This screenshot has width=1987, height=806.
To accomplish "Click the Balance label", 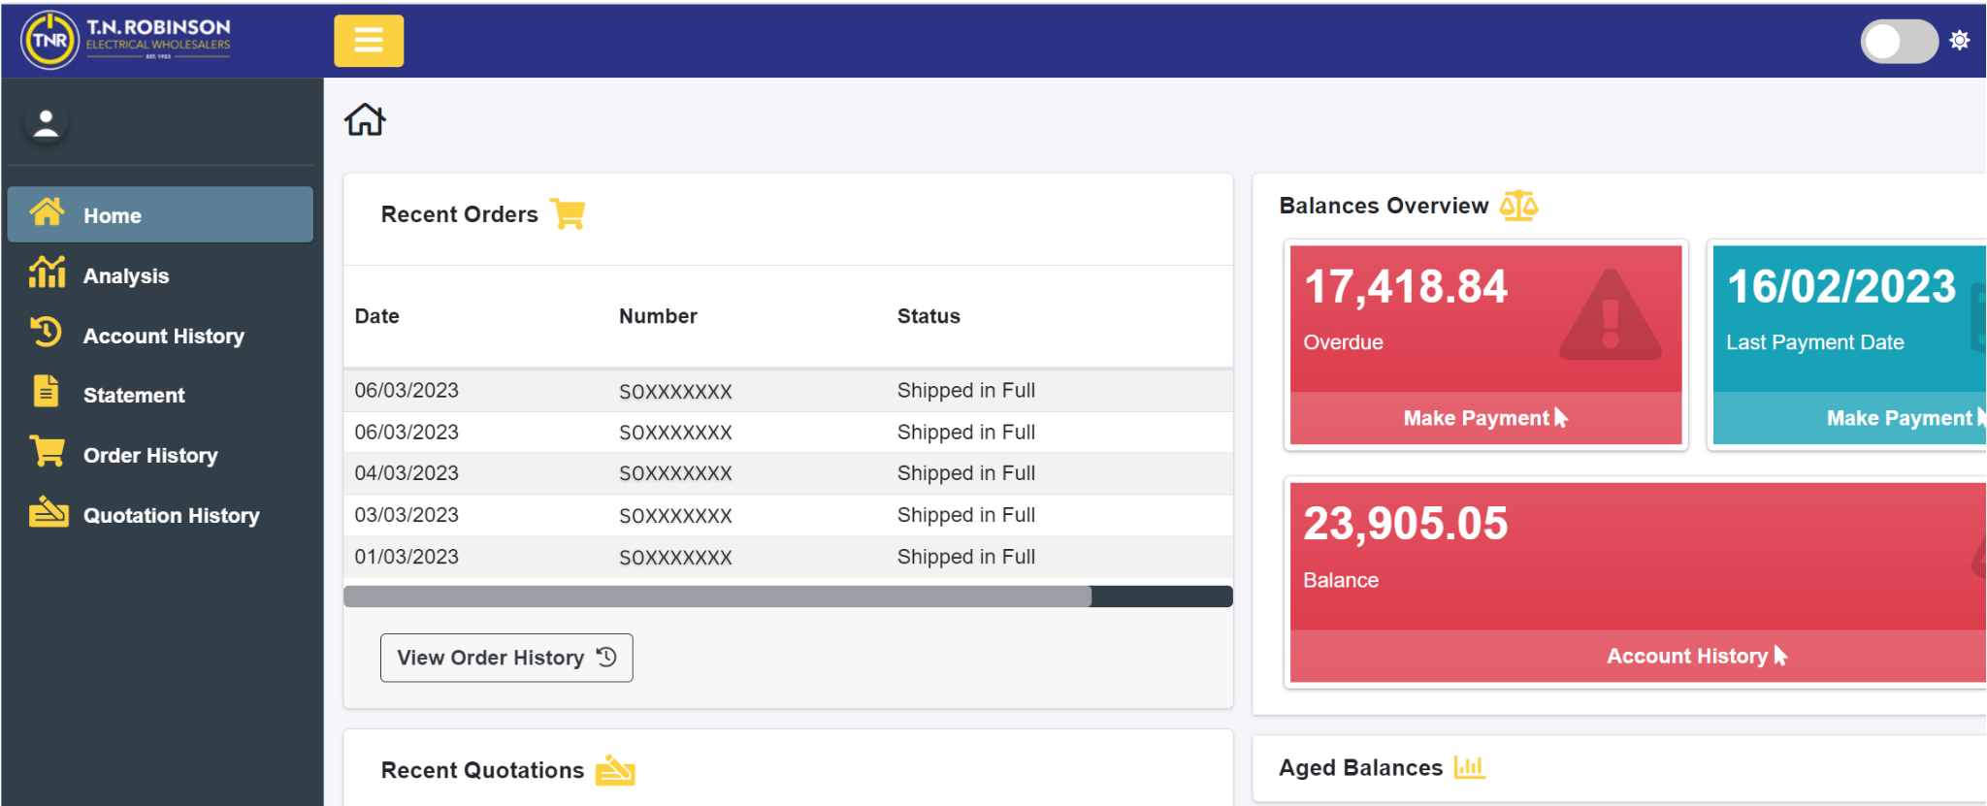I will pos(1340,580).
